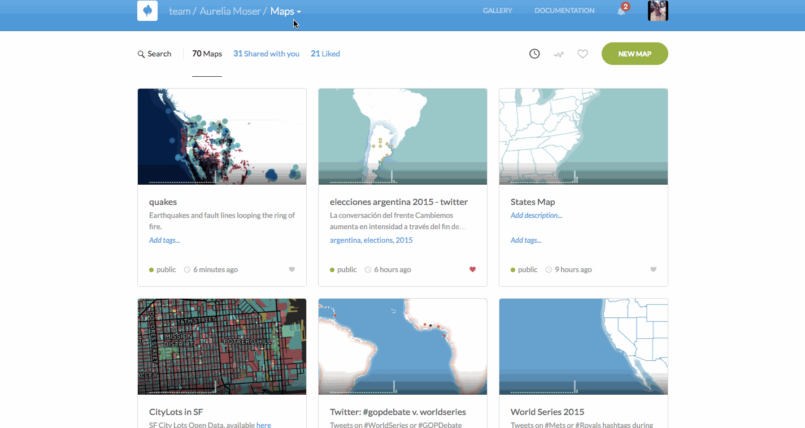This screenshot has height=428, width=805.
Task: Click the CartoDB logo icon
Action: tap(147, 11)
